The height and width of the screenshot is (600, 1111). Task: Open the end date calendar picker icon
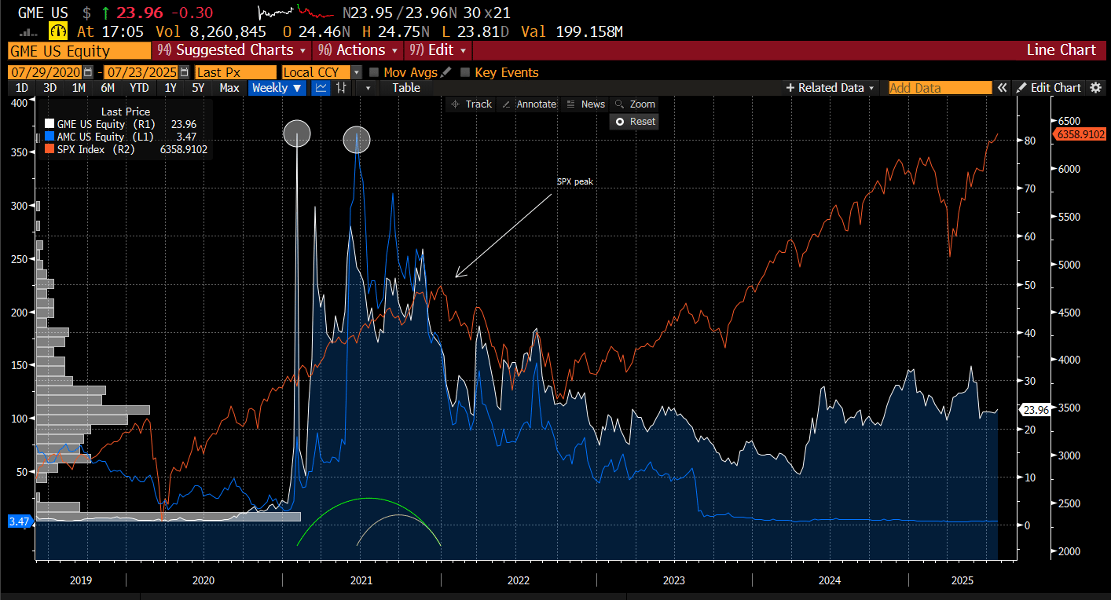click(185, 72)
